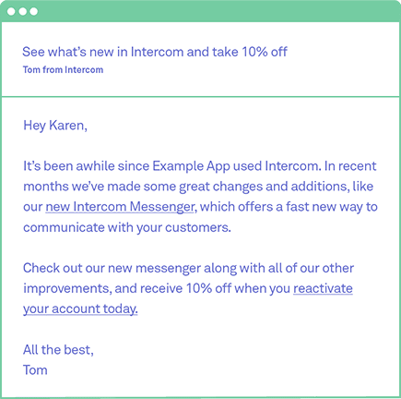The width and height of the screenshot is (401, 399).
Task: Click the third white window dot
Action: click(34, 11)
